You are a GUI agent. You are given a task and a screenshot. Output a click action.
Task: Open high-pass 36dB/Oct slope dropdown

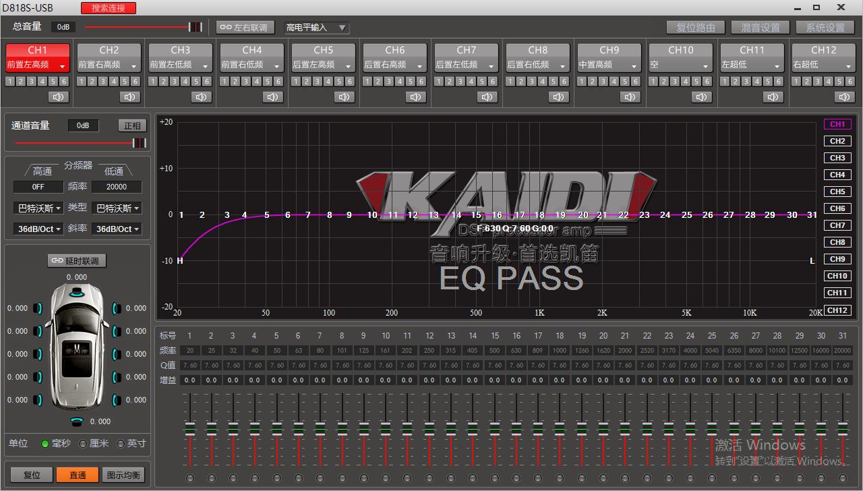pos(38,229)
